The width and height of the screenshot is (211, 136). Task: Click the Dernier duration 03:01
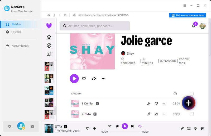(x=176, y=103)
